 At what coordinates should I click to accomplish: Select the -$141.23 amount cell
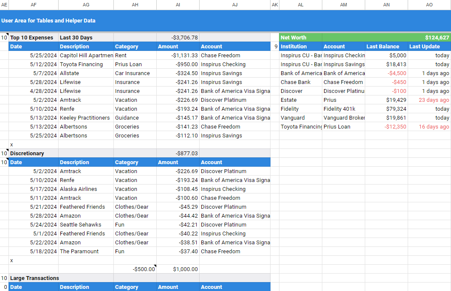(x=178, y=127)
